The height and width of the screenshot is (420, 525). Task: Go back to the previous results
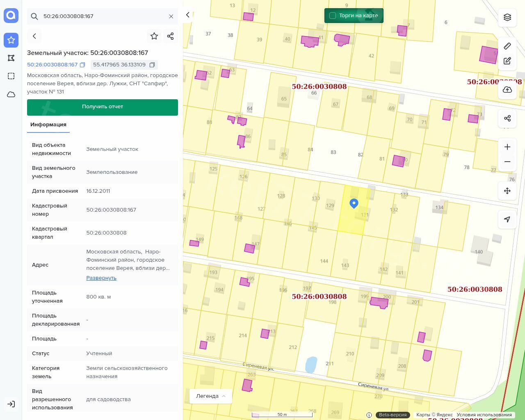34,36
